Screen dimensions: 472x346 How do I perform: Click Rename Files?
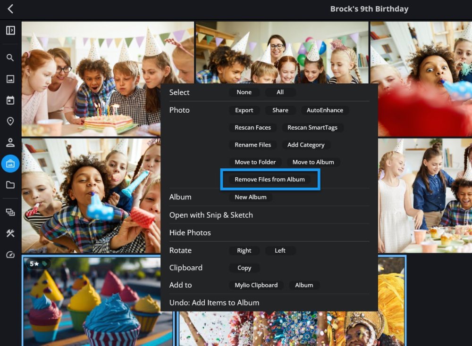coord(253,145)
